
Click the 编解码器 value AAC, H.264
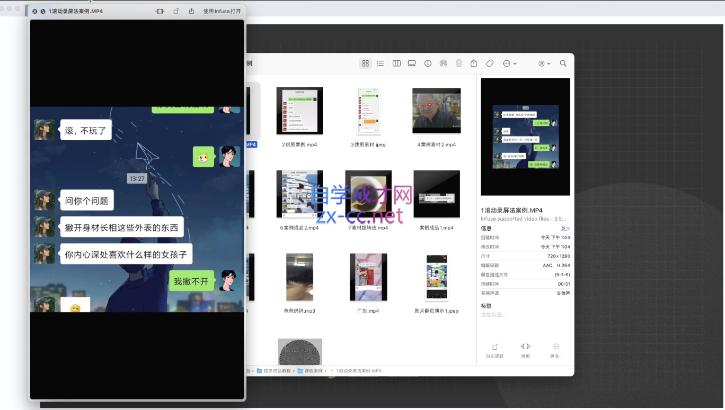click(x=556, y=266)
